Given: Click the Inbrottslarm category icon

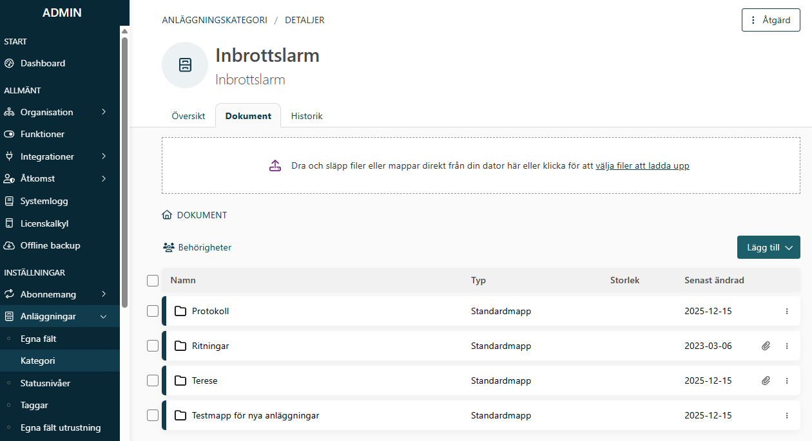Looking at the screenshot, I should point(185,65).
